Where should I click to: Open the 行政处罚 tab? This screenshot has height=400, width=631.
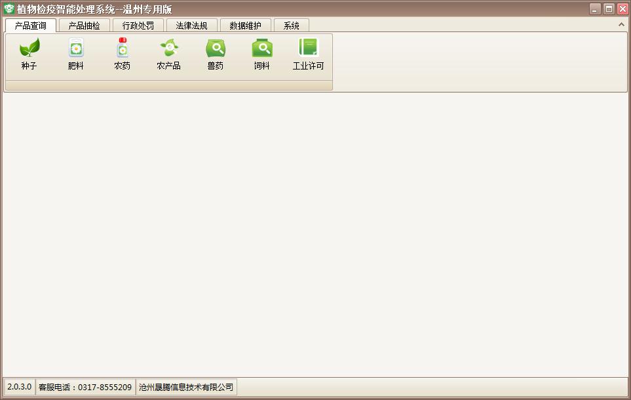pos(138,26)
